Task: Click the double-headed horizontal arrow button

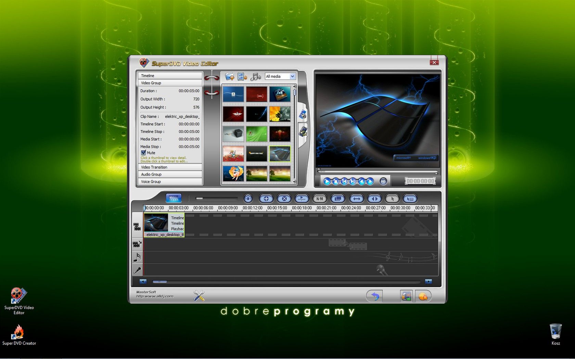Action: pyautogui.click(x=356, y=198)
